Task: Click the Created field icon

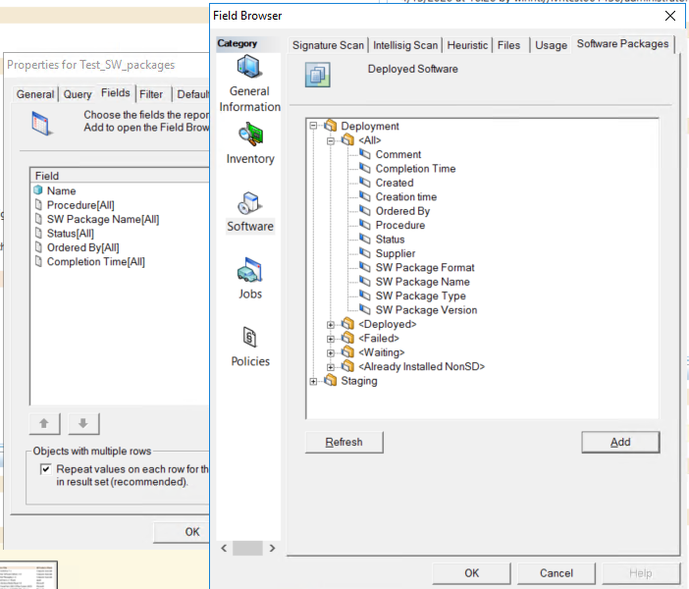Action: pyautogui.click(x=365, y=182)
